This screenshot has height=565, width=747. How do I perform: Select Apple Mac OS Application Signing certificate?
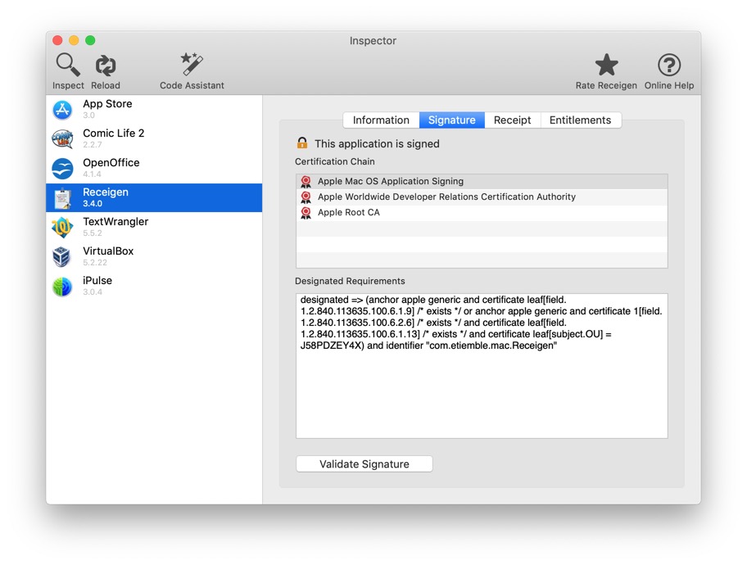pyautogui.click(x=391, y=182)
